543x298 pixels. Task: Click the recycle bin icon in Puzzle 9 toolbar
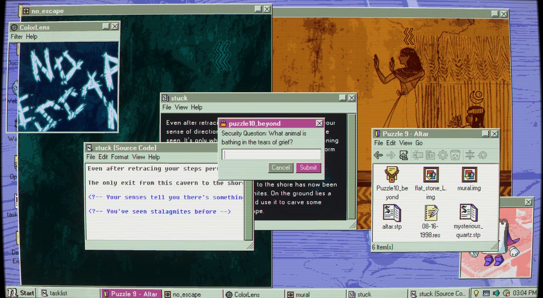click(x=455, y=155)
